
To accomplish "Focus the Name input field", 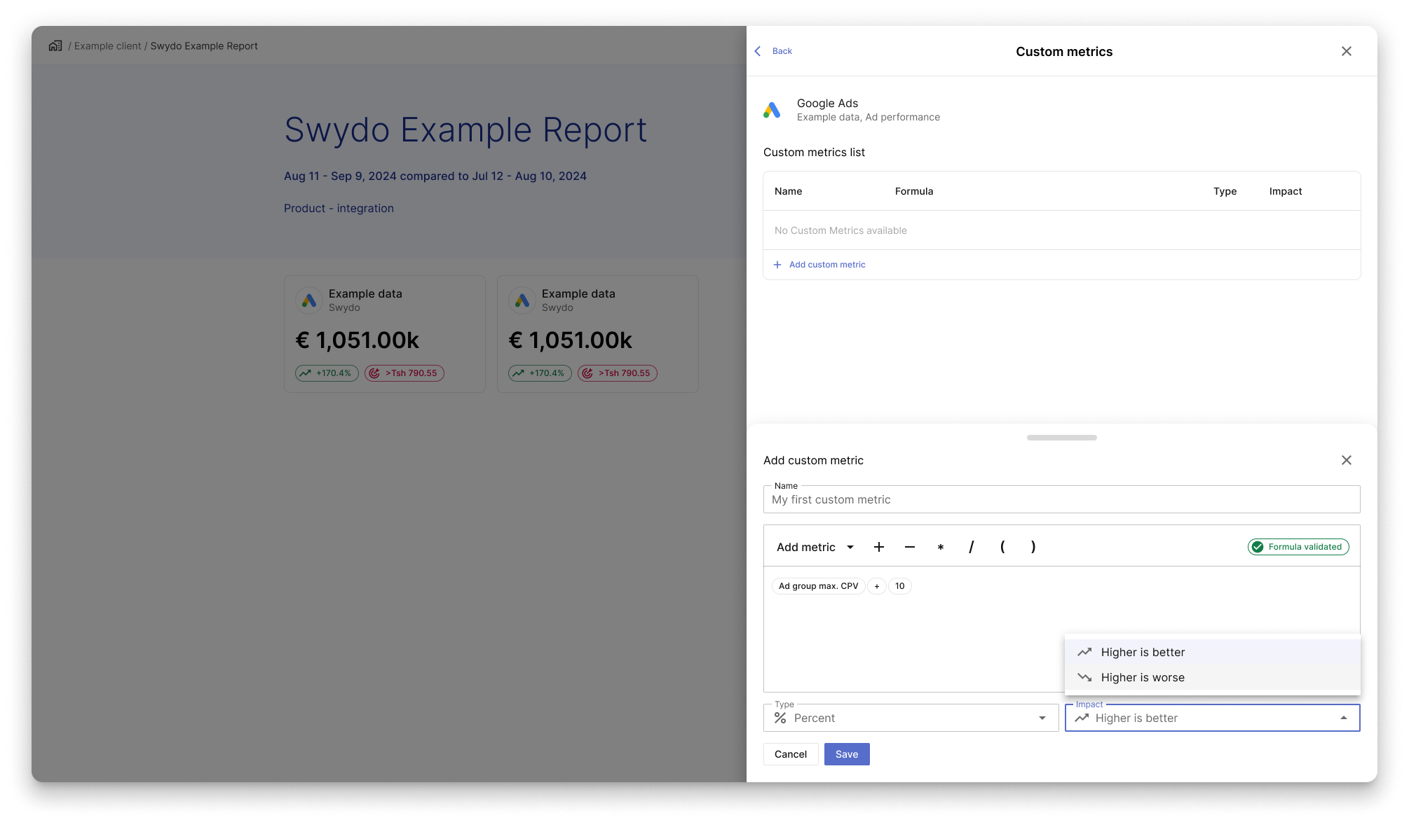I will [1062, 499].
